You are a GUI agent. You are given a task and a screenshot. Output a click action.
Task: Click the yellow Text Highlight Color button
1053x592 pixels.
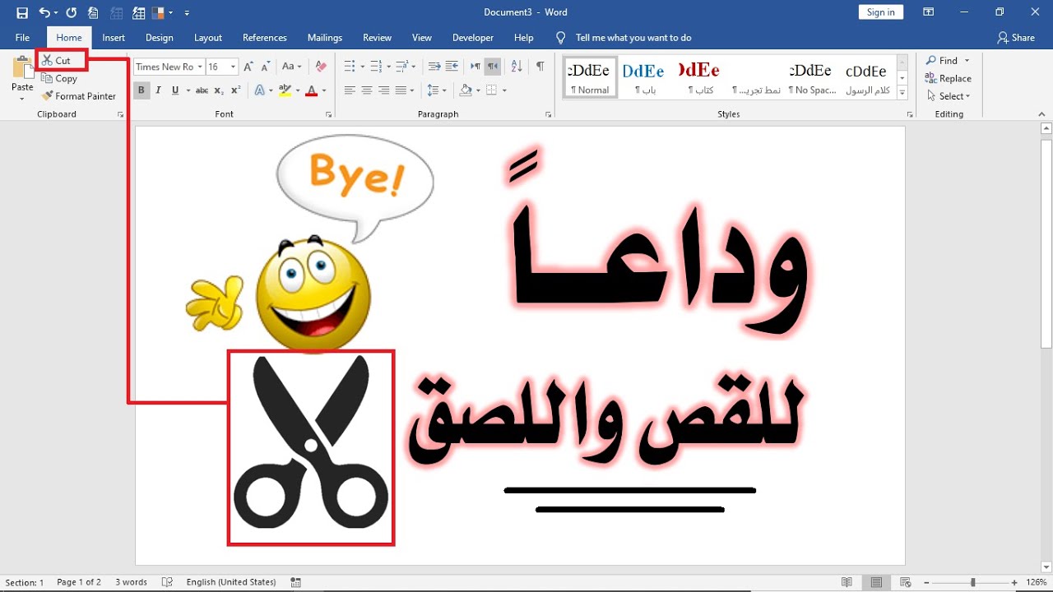click(285, 90)
